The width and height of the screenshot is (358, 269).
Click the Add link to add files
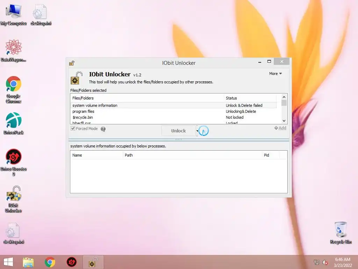pyautogui.click(x=280, y=128)
